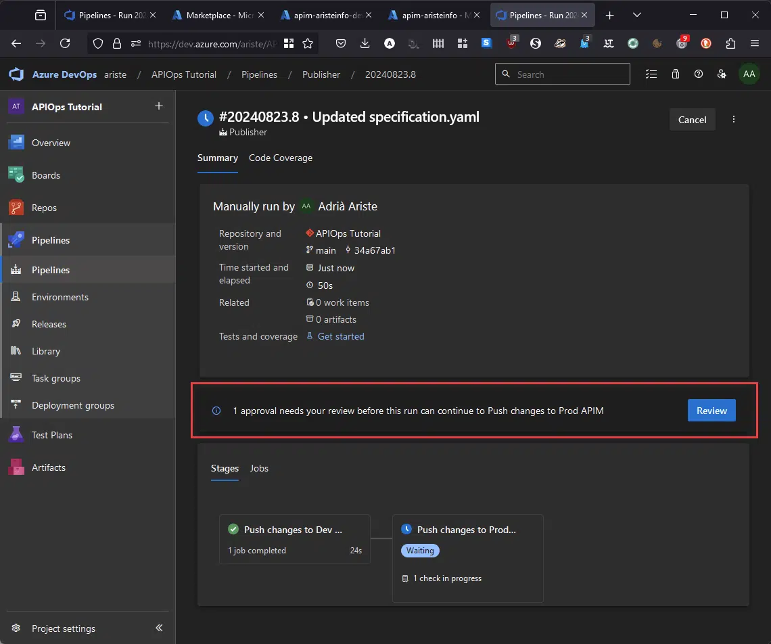Click the help question mark icon
This screenshot has width=771, height=644.
[699, 74]
